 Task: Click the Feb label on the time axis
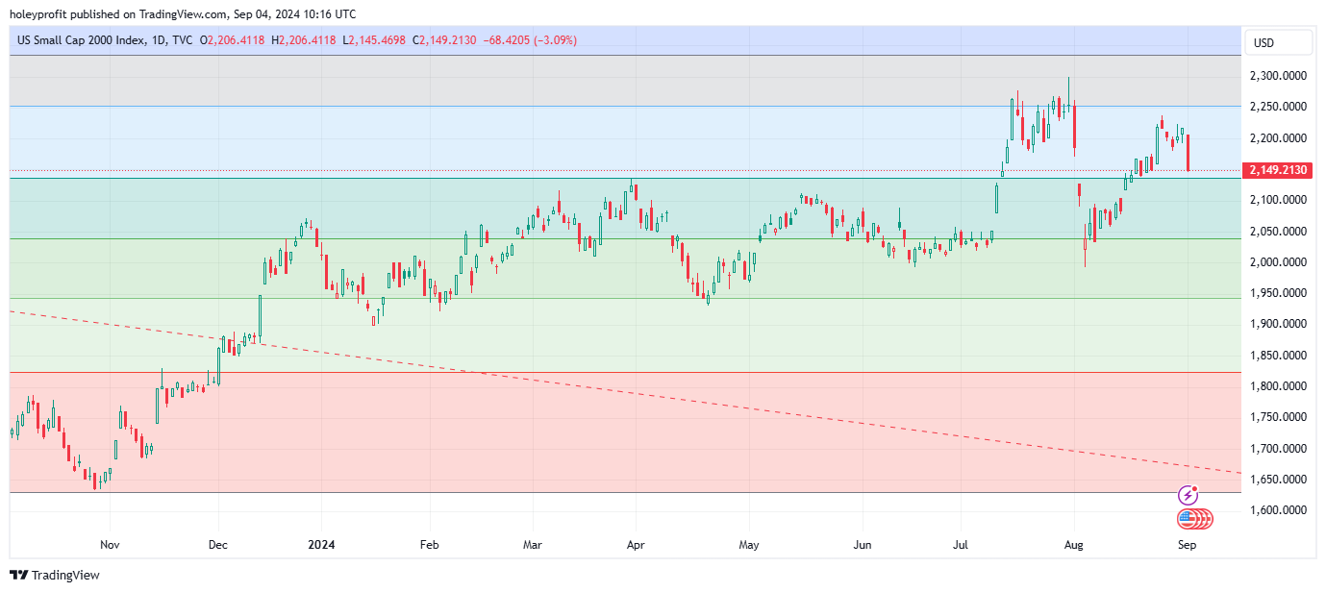(x=429, y=545)
